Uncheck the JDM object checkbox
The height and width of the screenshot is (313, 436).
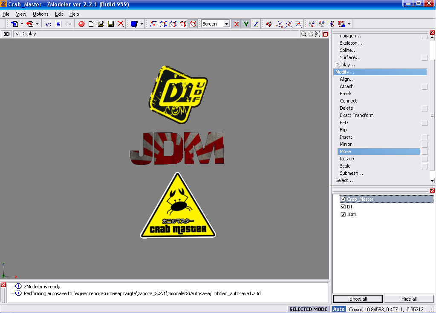tap(343, 214)
